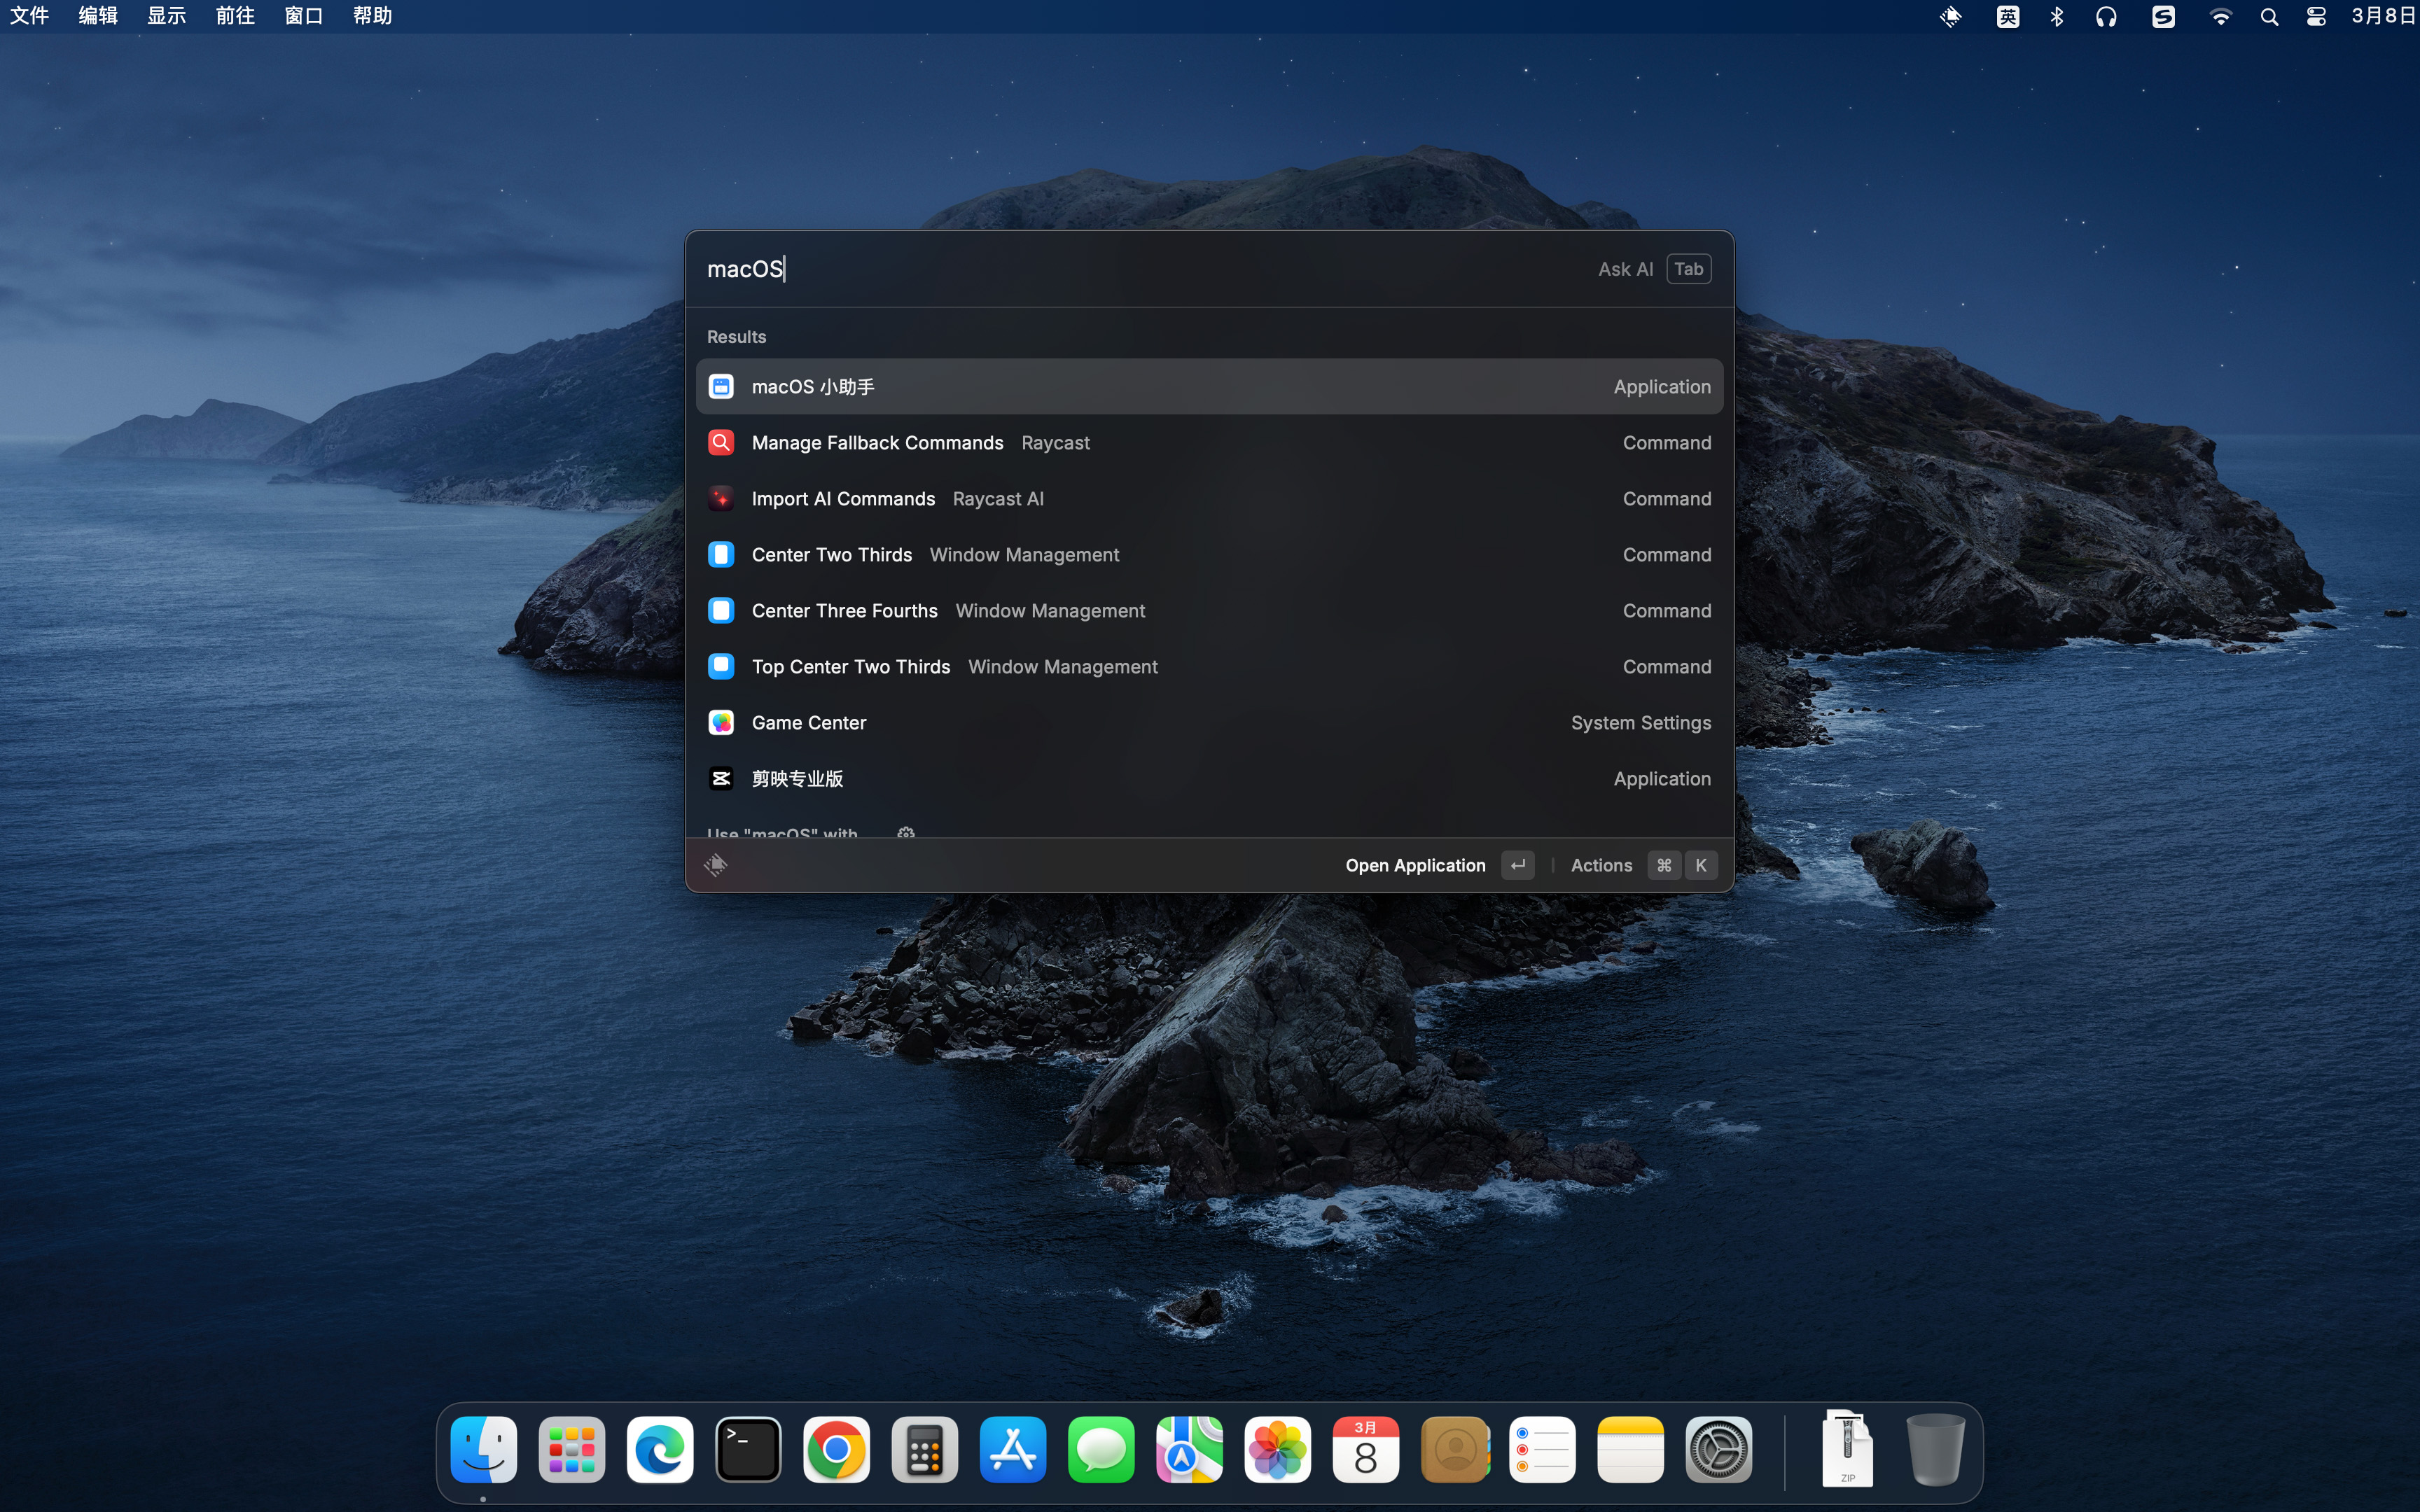Viewport: 2420px width, 1512px height.
Task: Click the headphones menu bar icon
Action: [x=2106, y=17]
